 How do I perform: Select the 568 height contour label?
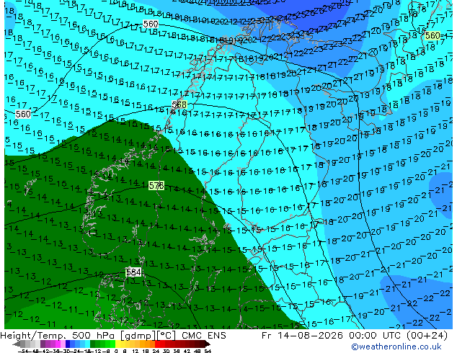point(179,104)
